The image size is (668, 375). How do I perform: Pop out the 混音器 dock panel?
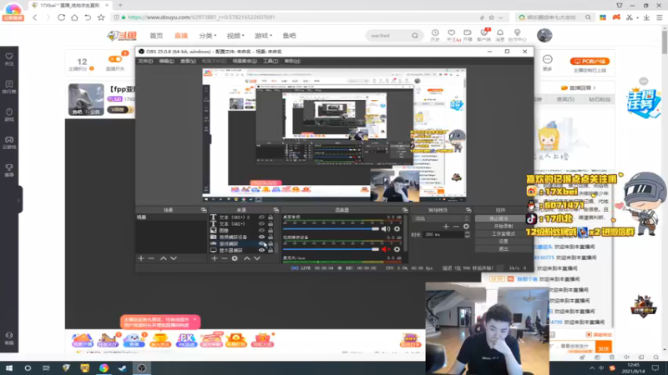point(405,210)
